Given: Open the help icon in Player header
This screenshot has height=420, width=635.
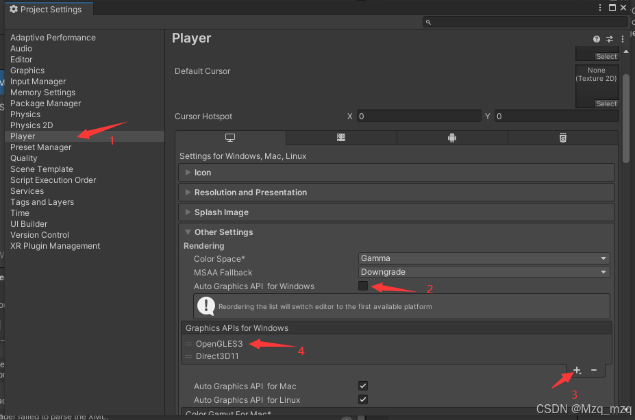Looking at the screenshot, I should point(596,39).
